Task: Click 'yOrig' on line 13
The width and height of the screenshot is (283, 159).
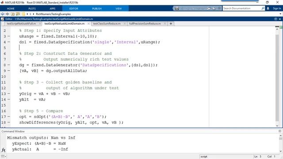Action: (25, 94)
